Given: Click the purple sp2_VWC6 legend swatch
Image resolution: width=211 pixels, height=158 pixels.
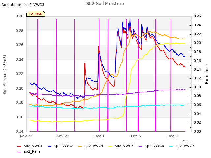Looking at the screenshot, I should 141,146.
